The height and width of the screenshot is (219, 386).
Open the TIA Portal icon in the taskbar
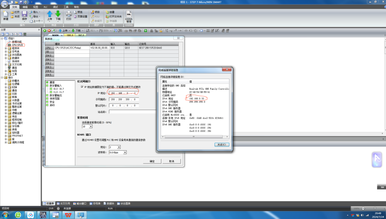[43, 215]
